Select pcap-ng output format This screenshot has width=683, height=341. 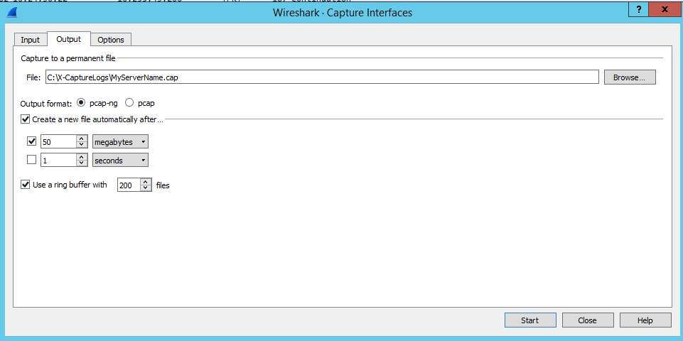click(80, 103)
